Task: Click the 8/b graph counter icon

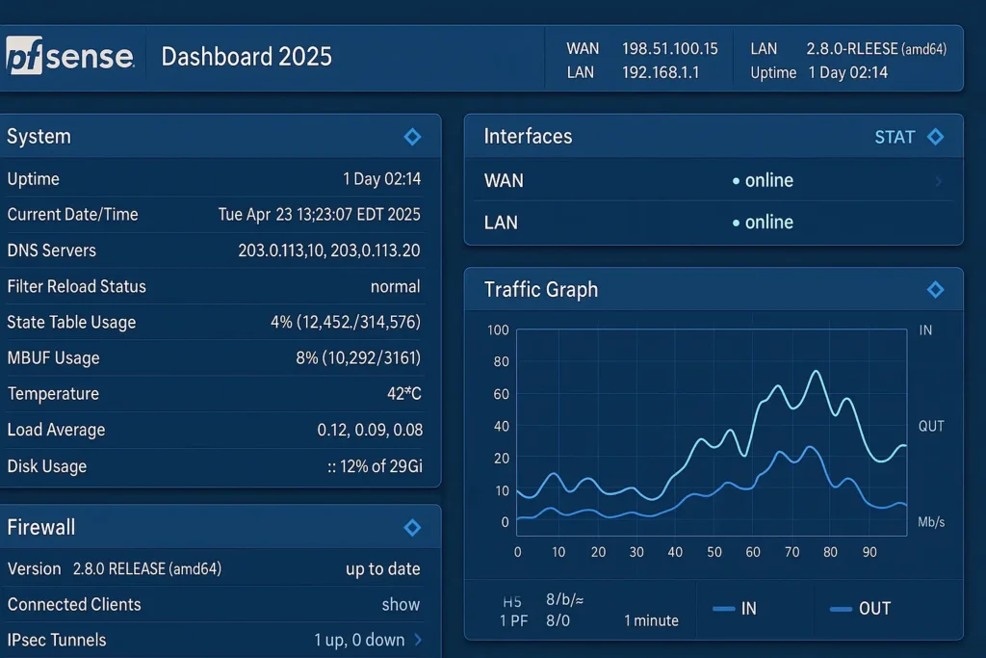Action: (x=563, y=601)
